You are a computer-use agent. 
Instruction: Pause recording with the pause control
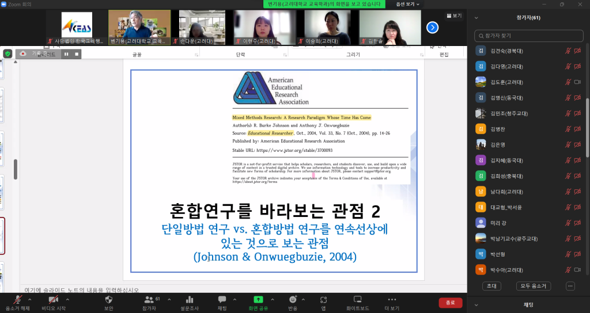coord(66,54)
